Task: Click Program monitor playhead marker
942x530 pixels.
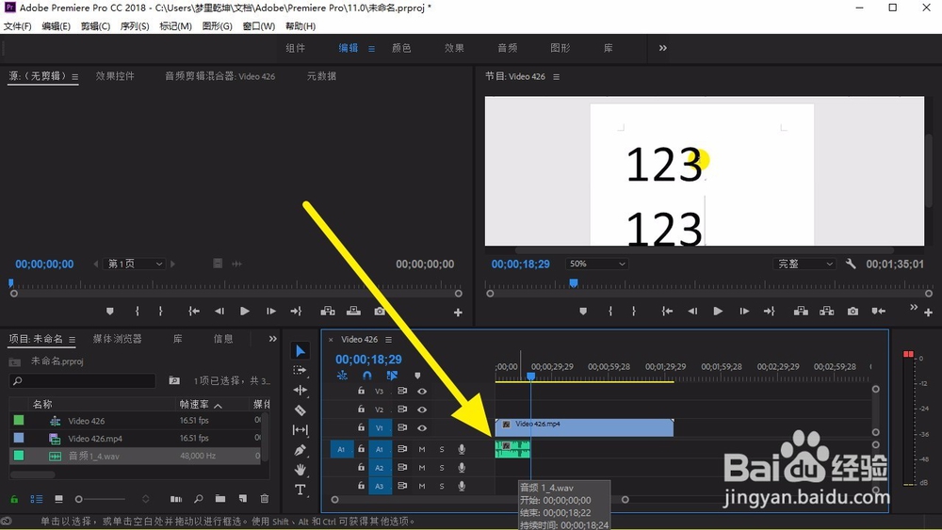Action: click(x=574, y=282)
